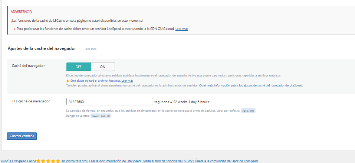This screenshot has height=163, width=355.
Task: Open Leer la documentación de LiteSpeed
Action: tap(115, 161)
